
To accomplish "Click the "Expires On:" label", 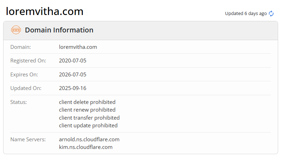I will [x=24, y=75].
